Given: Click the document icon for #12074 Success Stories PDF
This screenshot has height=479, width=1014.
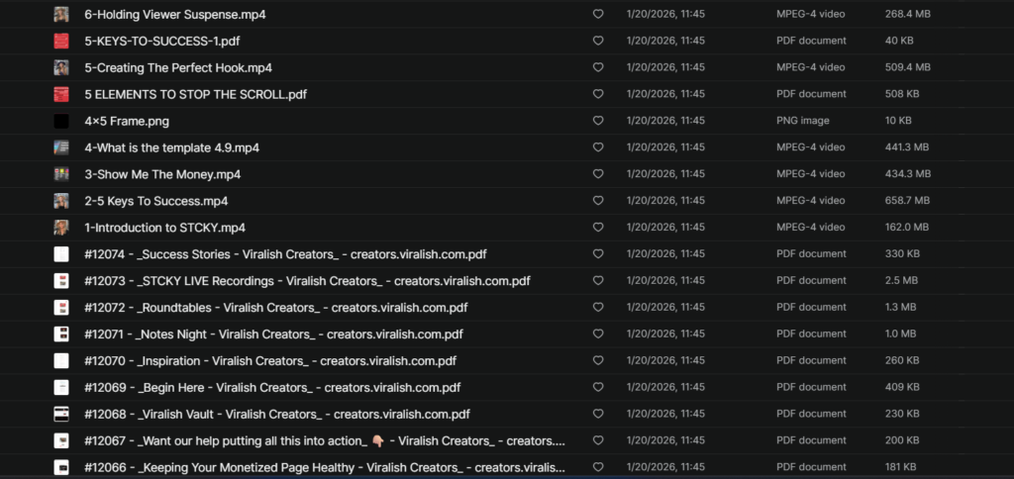Looking at the screenshot, I should [61, 254].
